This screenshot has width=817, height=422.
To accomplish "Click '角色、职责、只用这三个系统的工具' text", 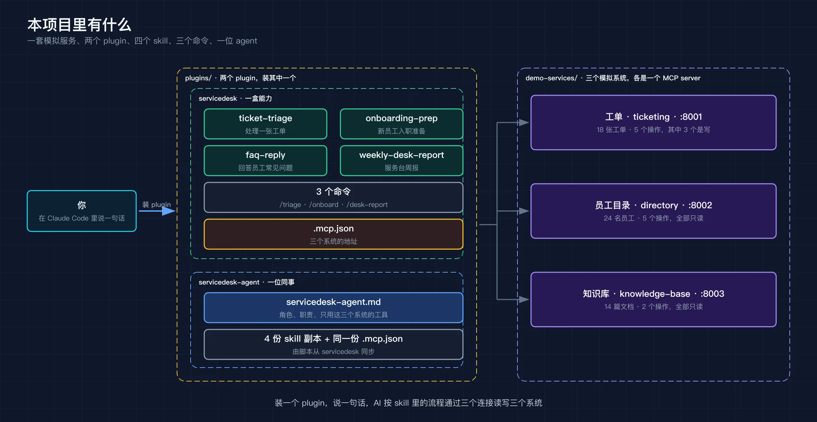I will 334,315.
